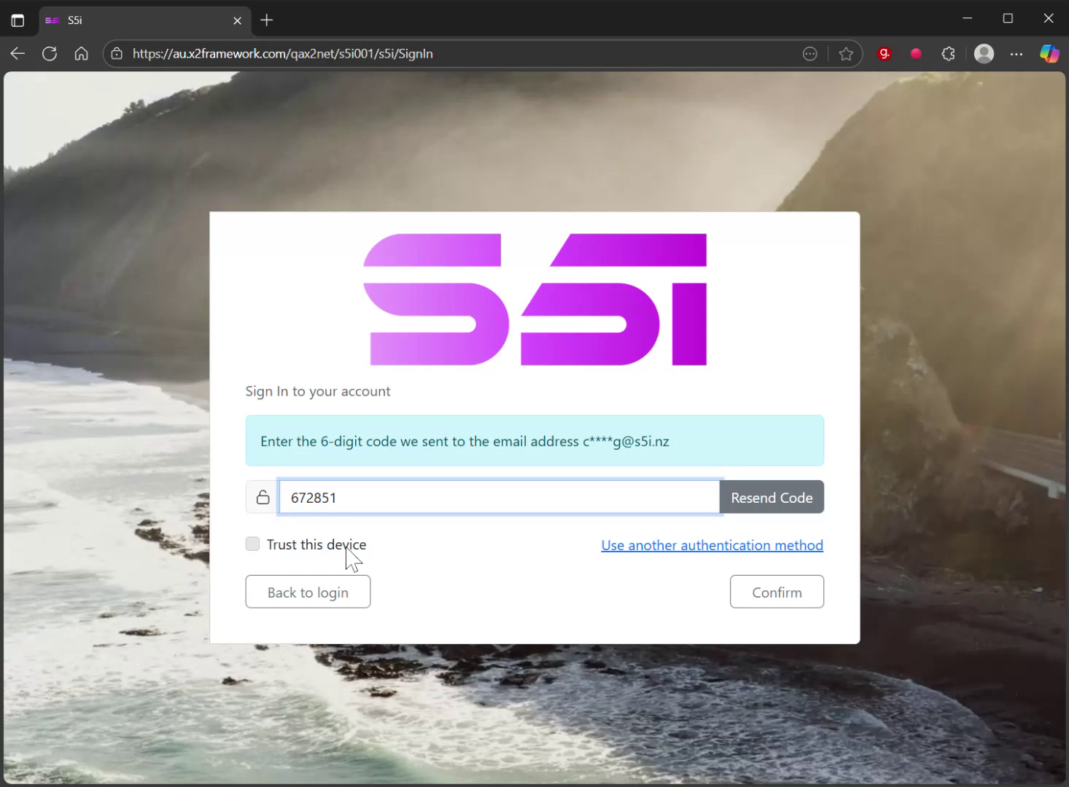Open the Extensions puzzle icon
The width and height of the screenshot is (1069, 787).
coord(948,53)
